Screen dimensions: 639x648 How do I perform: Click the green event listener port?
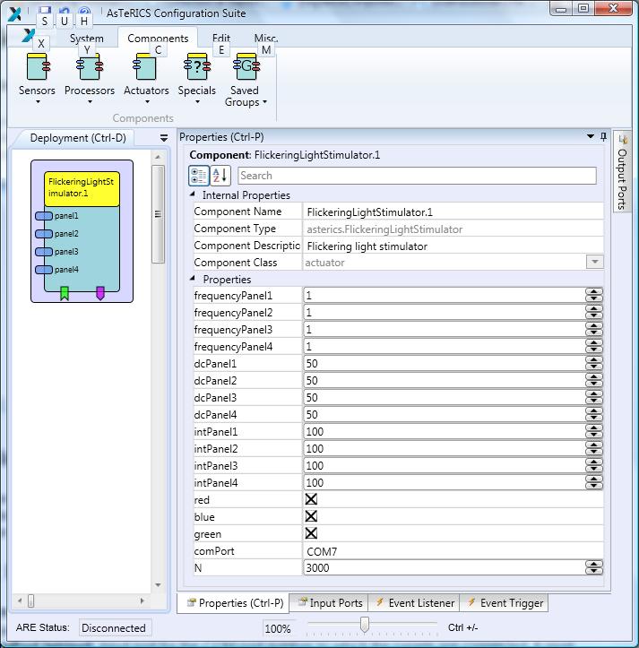pyautogui.click(x=65, y=293)
